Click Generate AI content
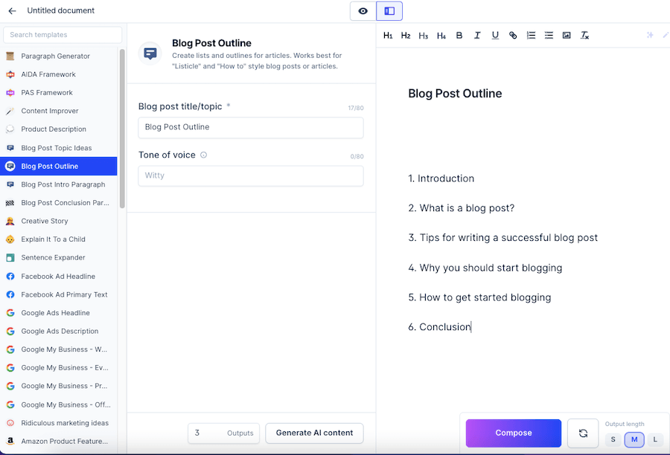 click(x=314, y=433)
